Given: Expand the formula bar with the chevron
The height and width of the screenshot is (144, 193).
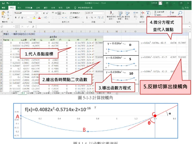Looking at the screenshot, I should point(189,27).
